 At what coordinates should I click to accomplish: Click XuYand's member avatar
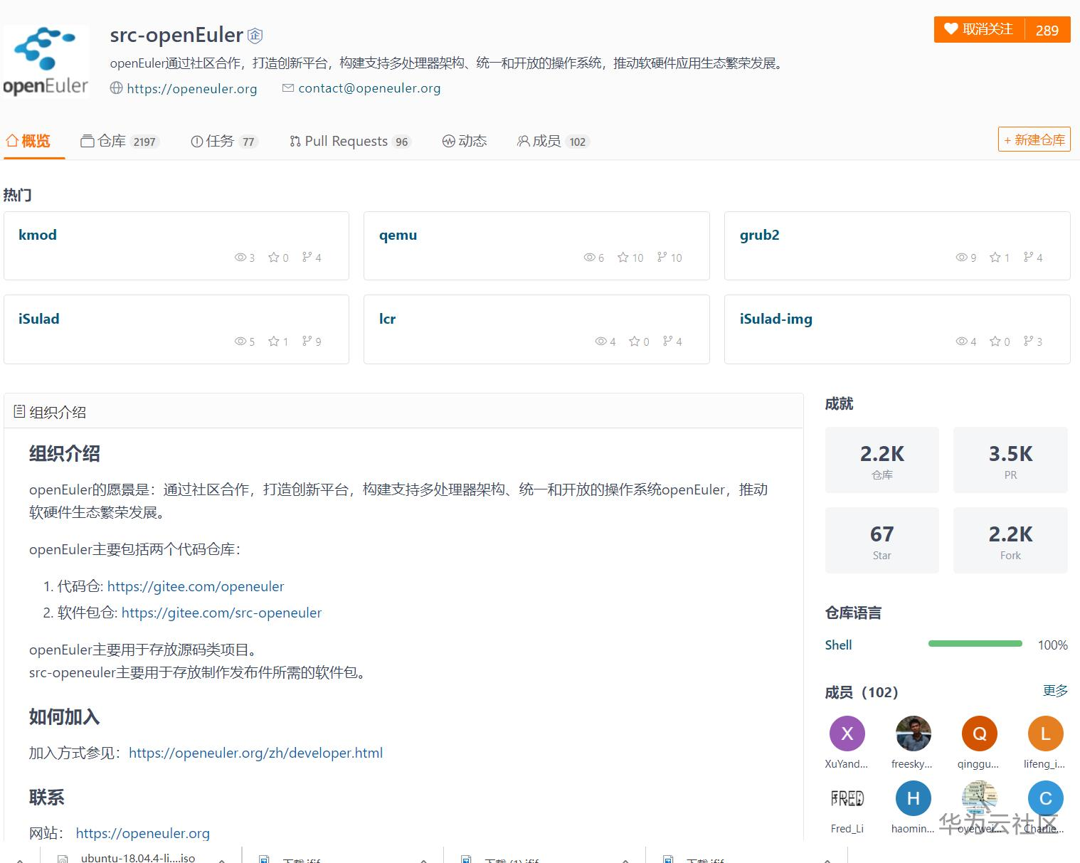pyautogui.click(x=846, y=733)
